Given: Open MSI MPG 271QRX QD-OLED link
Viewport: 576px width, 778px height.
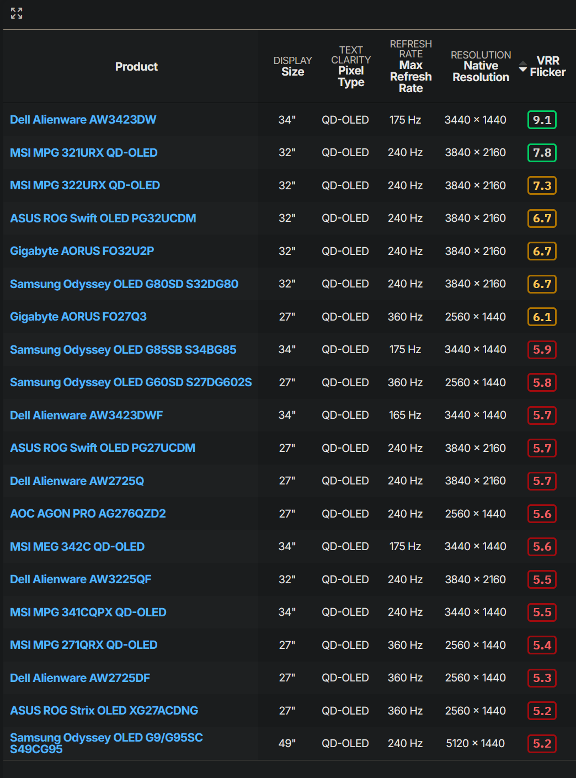Looking at the screenshot, I should (x=84, y=645).
